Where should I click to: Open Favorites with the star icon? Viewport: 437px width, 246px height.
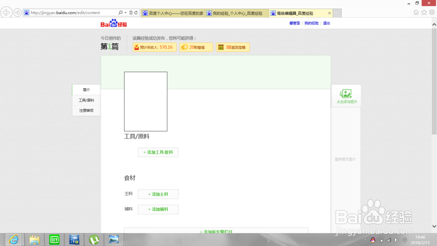pyautogui.click(x=424, y=12)
